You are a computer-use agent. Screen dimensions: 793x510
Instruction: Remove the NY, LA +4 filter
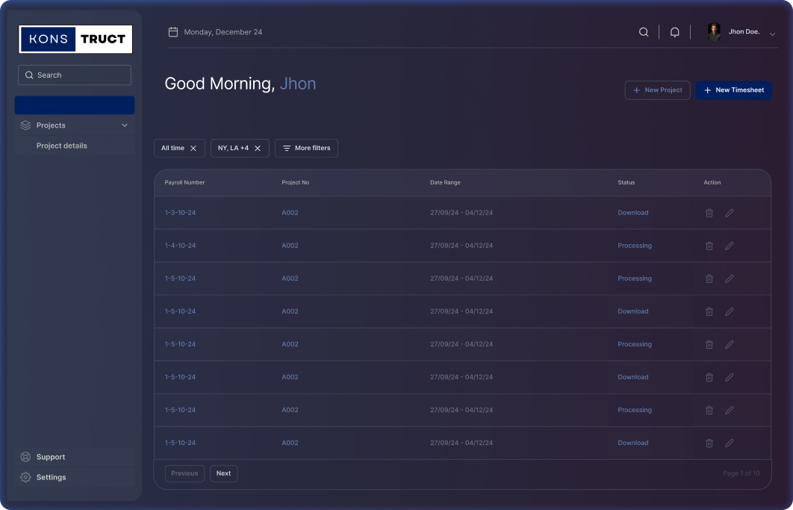tap(258, 149)
